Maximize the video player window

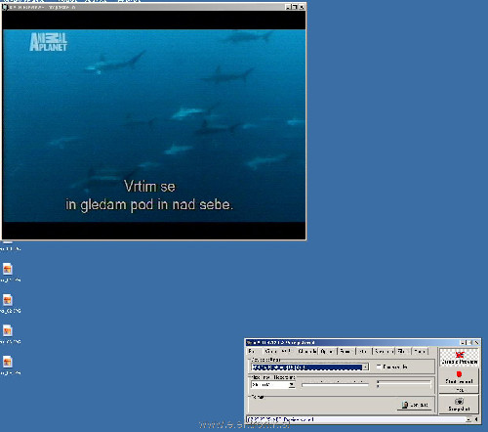click(x=295, y=7)
